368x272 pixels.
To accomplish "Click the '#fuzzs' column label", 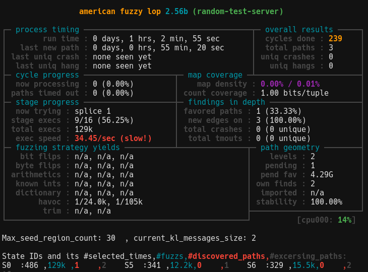I will click(170, 256).
